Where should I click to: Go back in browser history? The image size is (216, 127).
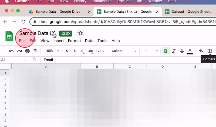pos(5,22)
